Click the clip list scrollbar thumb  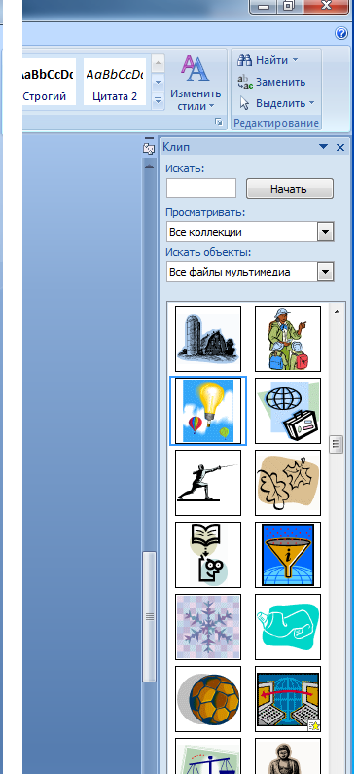pyautogui.click(x=337, y=445)
